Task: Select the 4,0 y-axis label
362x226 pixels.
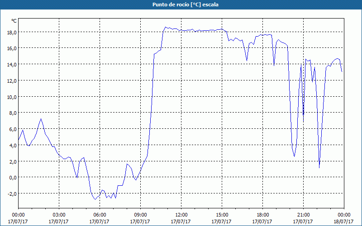Action: (13, 145)
